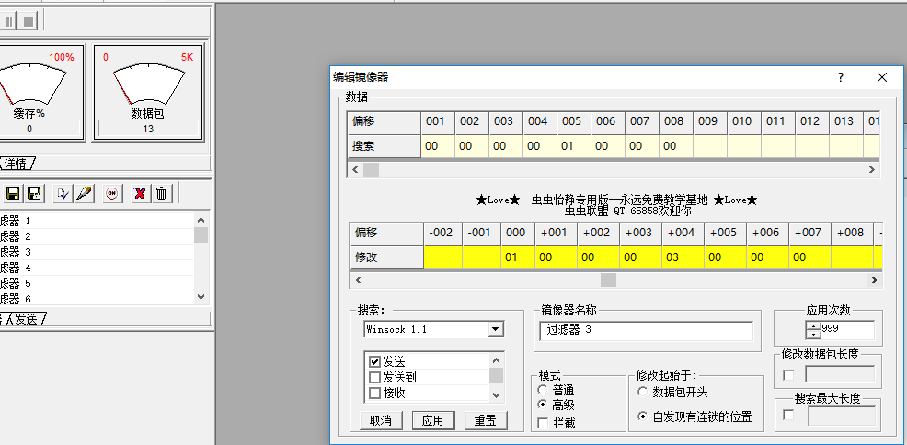Click search cell under offset 005 containing 01
Image resolution: width=907 pixels, height=445 pixels.
(x=574, y=146)
